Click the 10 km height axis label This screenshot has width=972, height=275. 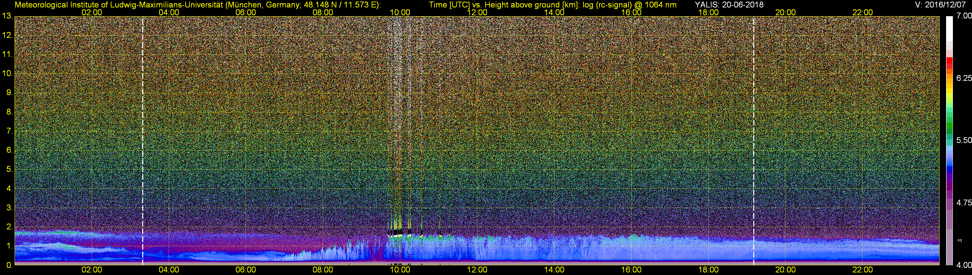[7, 73]
